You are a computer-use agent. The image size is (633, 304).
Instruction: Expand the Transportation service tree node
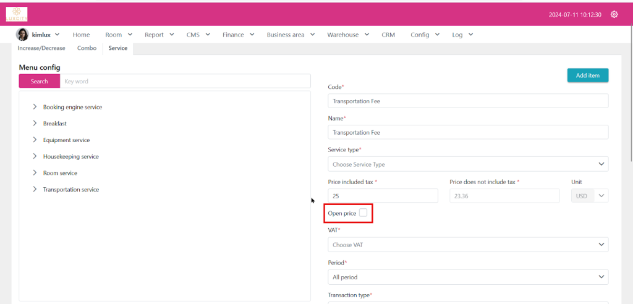(x=35, y=190)
